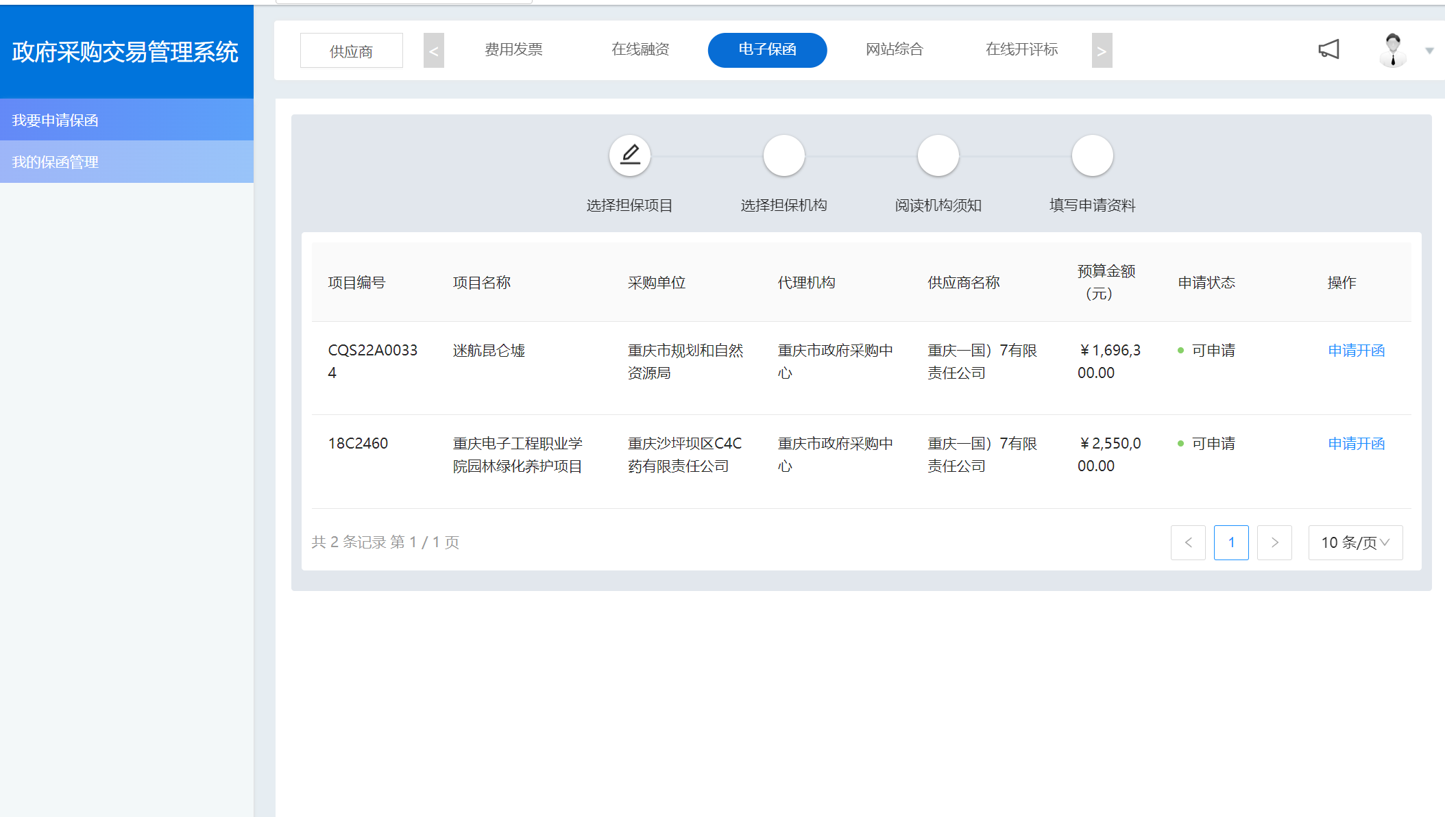
Task: Go to next page arrow
Action: (x=1274, y=542)
